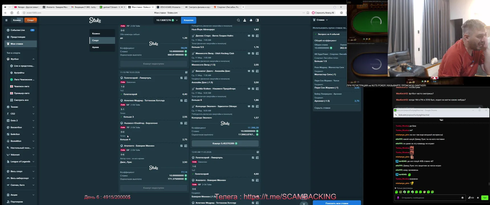Select the Казино tab in bets menu
The width and height of the screenshot is (490, 205).
[x=102, y=34]
